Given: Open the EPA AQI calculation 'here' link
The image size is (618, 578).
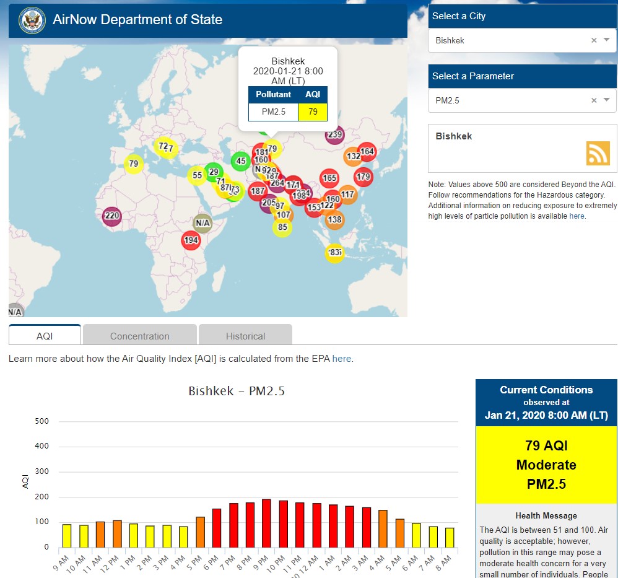Looking at the screenshot, I should [x=342, y=359].
